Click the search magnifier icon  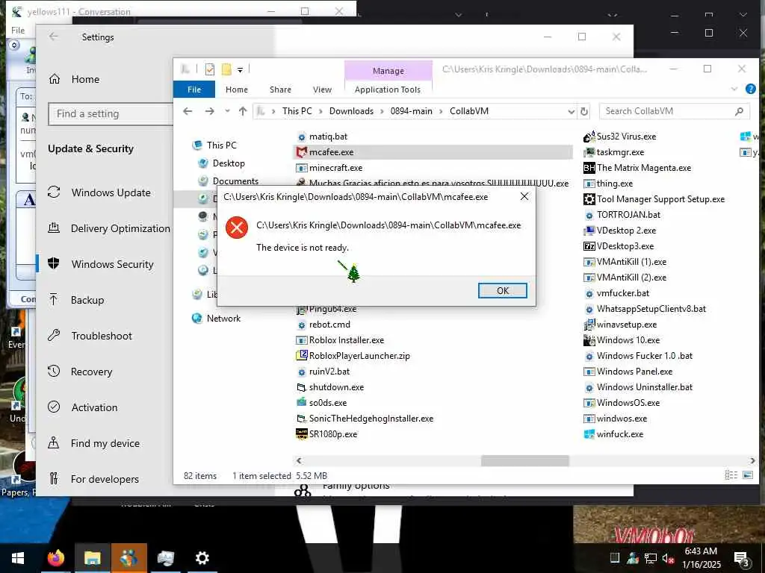tap(739, 111)
